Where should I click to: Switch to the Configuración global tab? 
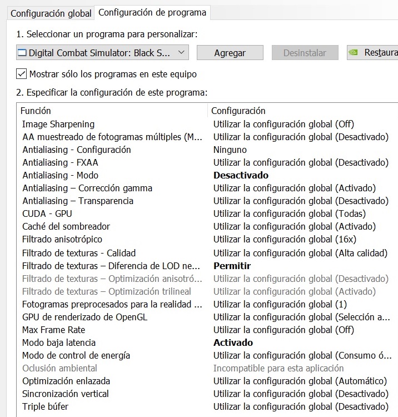click(x=51, y=13)
